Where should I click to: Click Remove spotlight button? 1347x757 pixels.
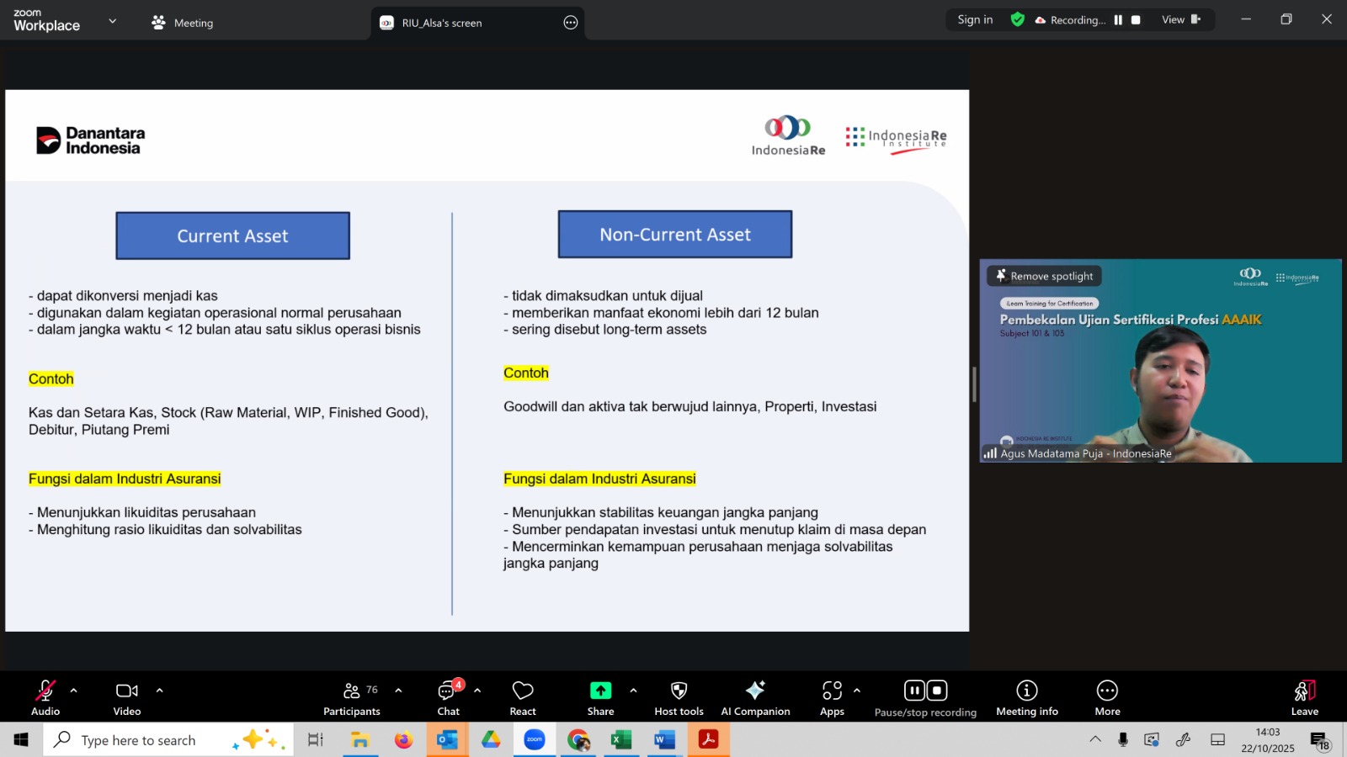click(1044, 276)
